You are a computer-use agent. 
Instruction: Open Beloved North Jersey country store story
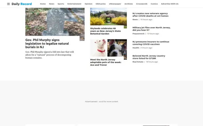coord(149,57)
